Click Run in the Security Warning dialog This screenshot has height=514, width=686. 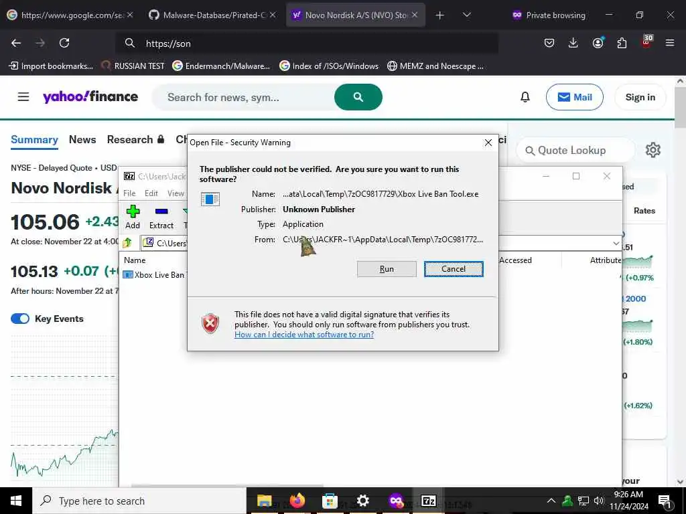point(387,269)
